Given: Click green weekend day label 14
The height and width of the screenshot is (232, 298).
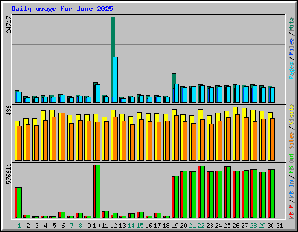Looking at the screenshot, I should [131, 226].
